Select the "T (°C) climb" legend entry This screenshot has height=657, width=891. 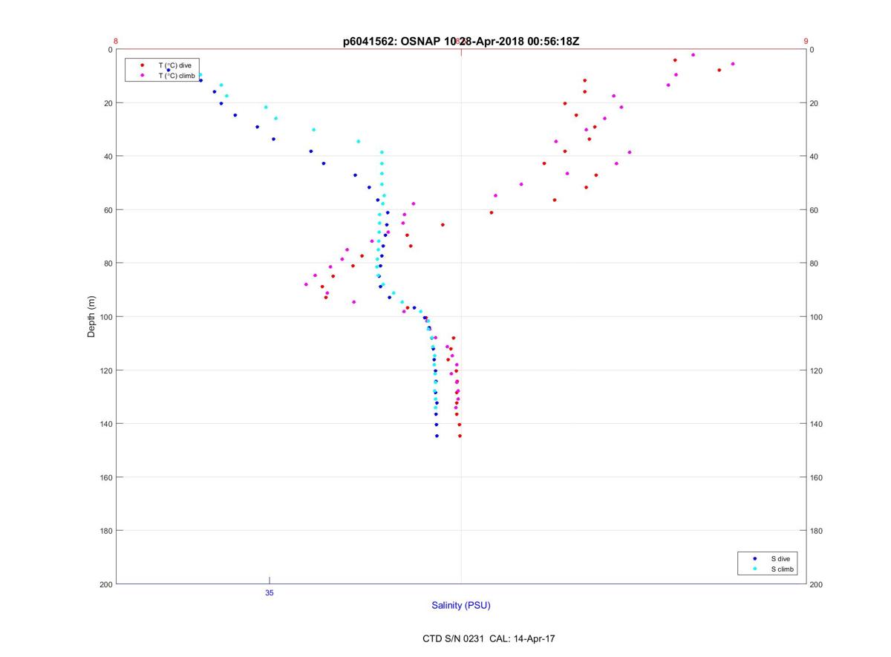pos(177,76)
